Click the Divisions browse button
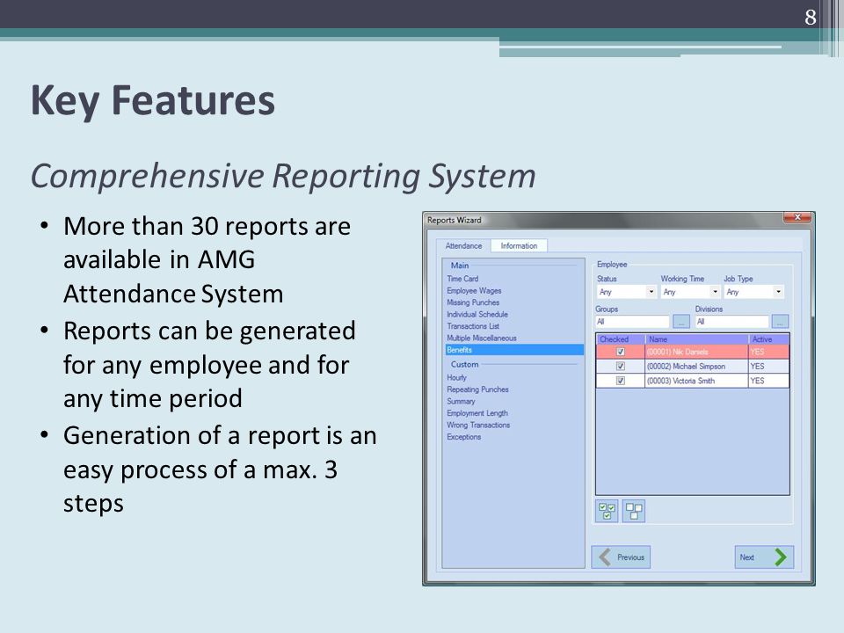 click(x=780, y=322)
